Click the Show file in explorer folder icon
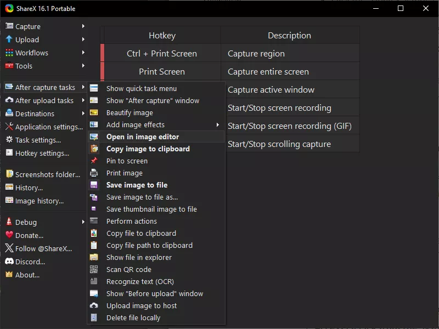439x329 pixels. click(x=94, y=257)
